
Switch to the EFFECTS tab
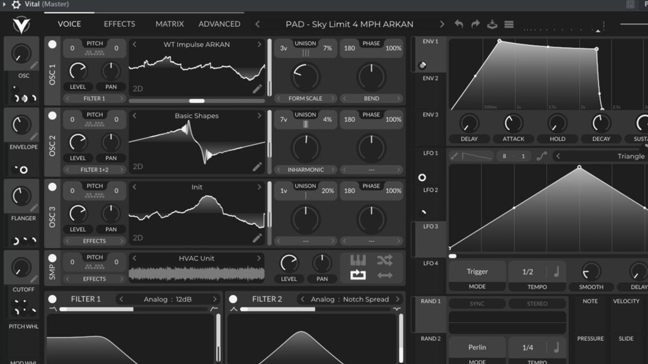[119, 24]
